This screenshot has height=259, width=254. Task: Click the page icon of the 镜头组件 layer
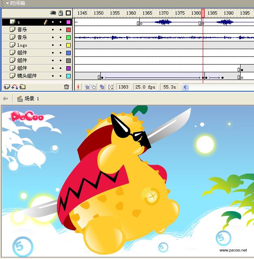click(13, 76)
